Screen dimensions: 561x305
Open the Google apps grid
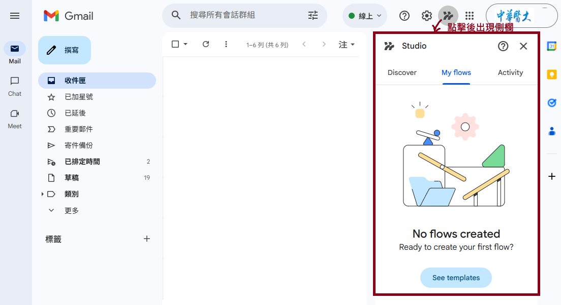pos(469,16)
